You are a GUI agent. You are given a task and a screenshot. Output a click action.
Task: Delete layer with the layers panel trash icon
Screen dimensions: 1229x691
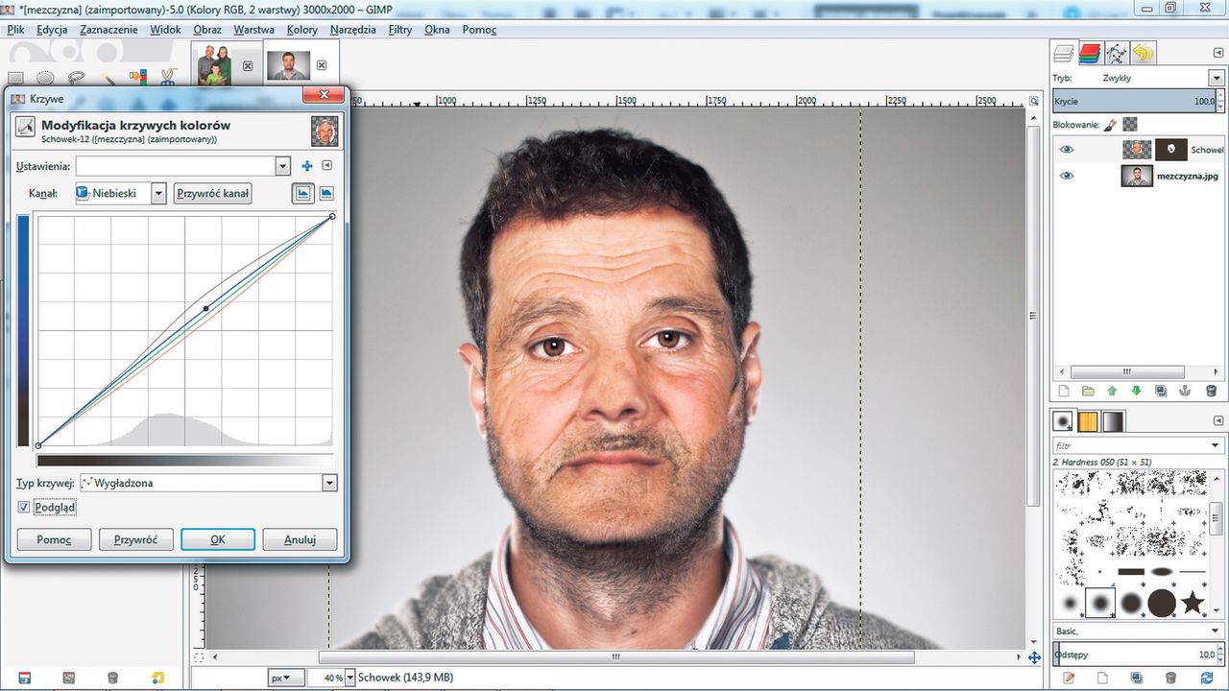coord(1211,391)
